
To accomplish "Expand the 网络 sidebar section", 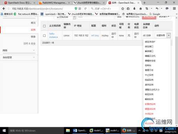I will pos(19,50).
